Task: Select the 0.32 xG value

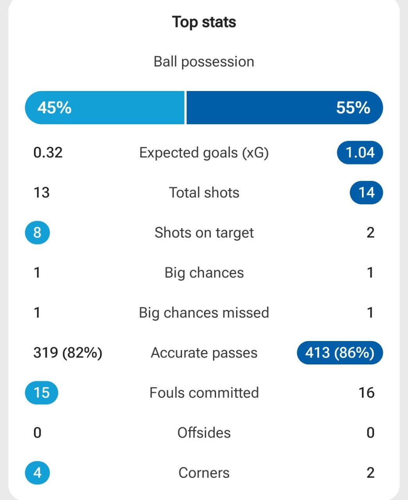Action: pos(48,152)
